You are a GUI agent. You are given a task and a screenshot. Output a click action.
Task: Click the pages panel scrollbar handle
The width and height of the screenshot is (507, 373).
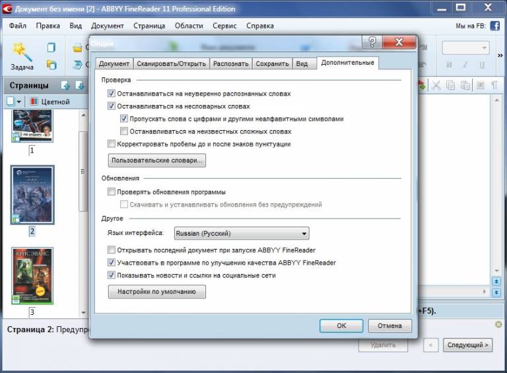(x=83, y=171)
